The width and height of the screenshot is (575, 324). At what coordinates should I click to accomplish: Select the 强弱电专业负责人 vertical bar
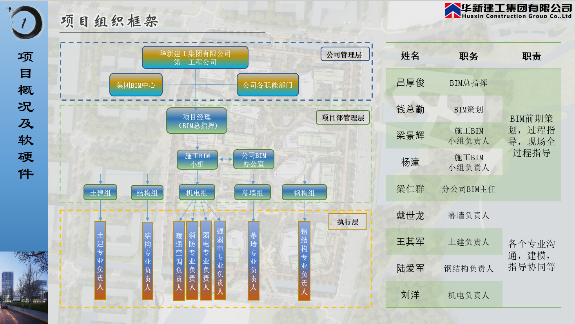[x=220, y=260]
